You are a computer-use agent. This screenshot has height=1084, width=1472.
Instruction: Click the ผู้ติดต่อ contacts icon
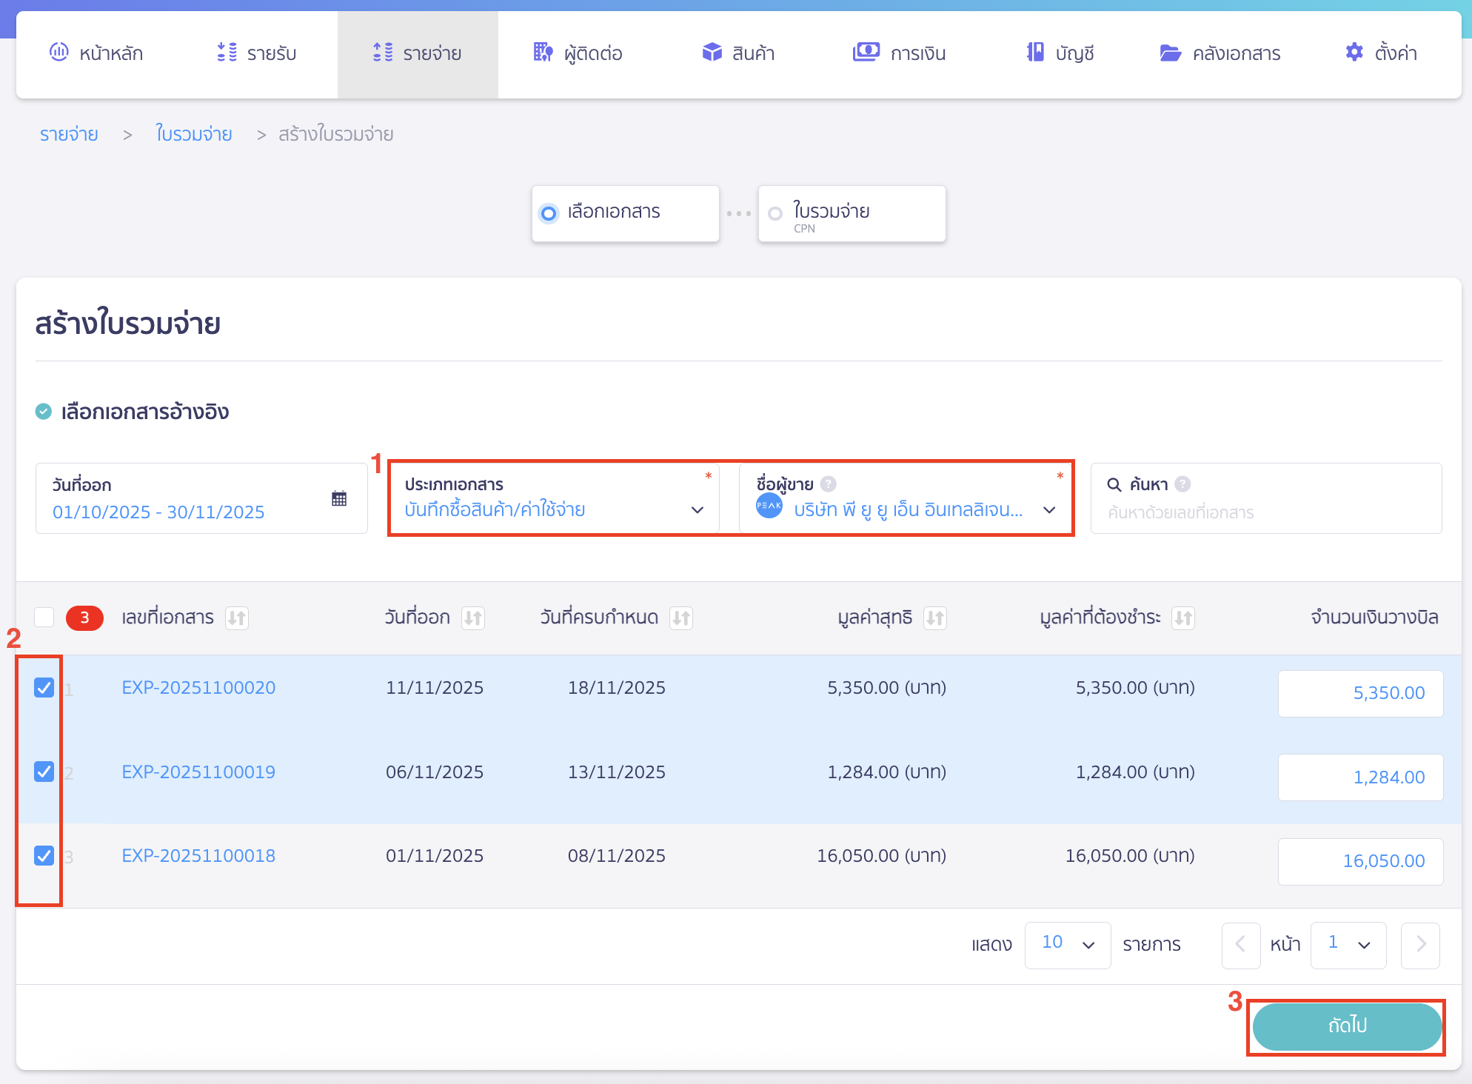pos(543,53)
